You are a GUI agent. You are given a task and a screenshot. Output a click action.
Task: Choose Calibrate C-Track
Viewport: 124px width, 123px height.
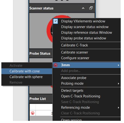[74, 45]
